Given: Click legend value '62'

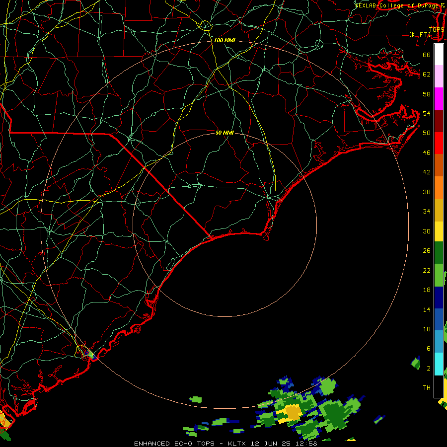Looking at the screenshot, I should pos(427,74).
